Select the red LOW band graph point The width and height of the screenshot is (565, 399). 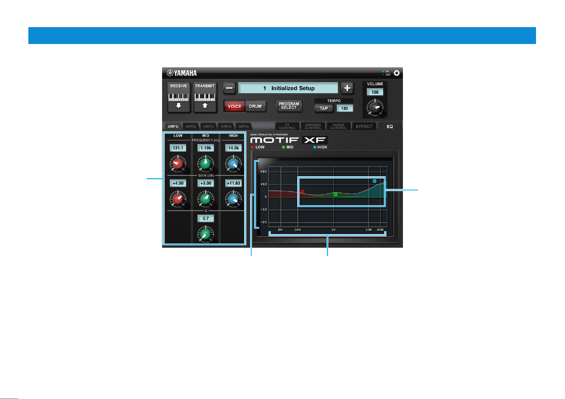[x=302, y=191]
